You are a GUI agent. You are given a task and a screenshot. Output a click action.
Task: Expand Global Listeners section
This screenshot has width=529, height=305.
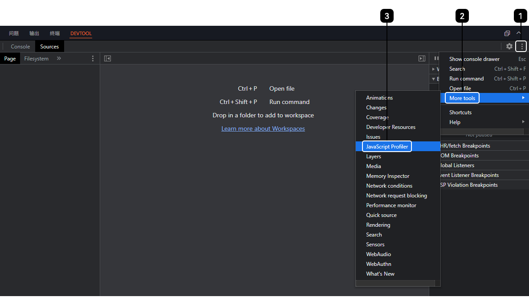click(x=484, y=165)
